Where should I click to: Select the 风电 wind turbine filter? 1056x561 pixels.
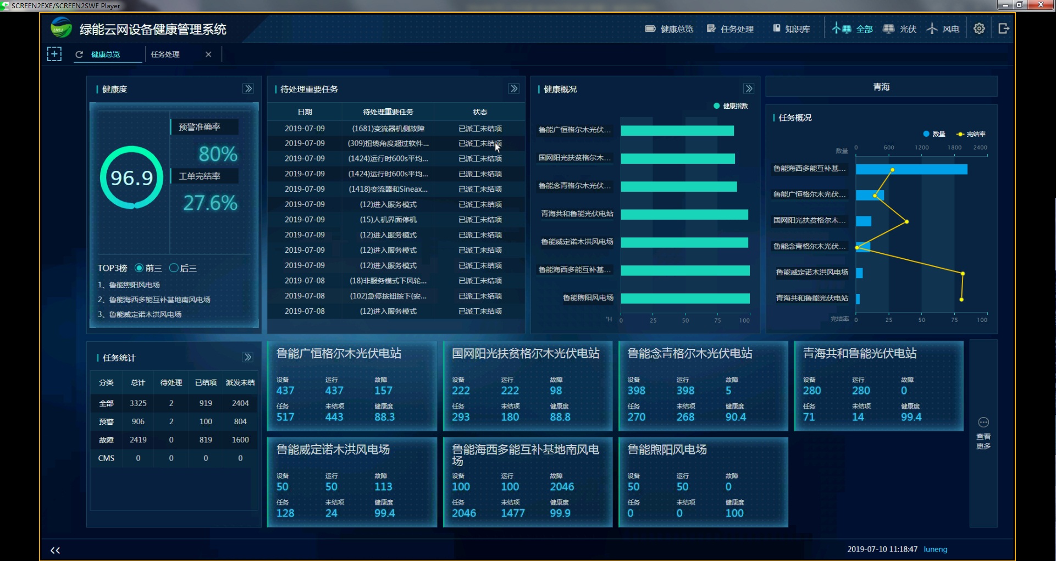(x=943, y=29)
